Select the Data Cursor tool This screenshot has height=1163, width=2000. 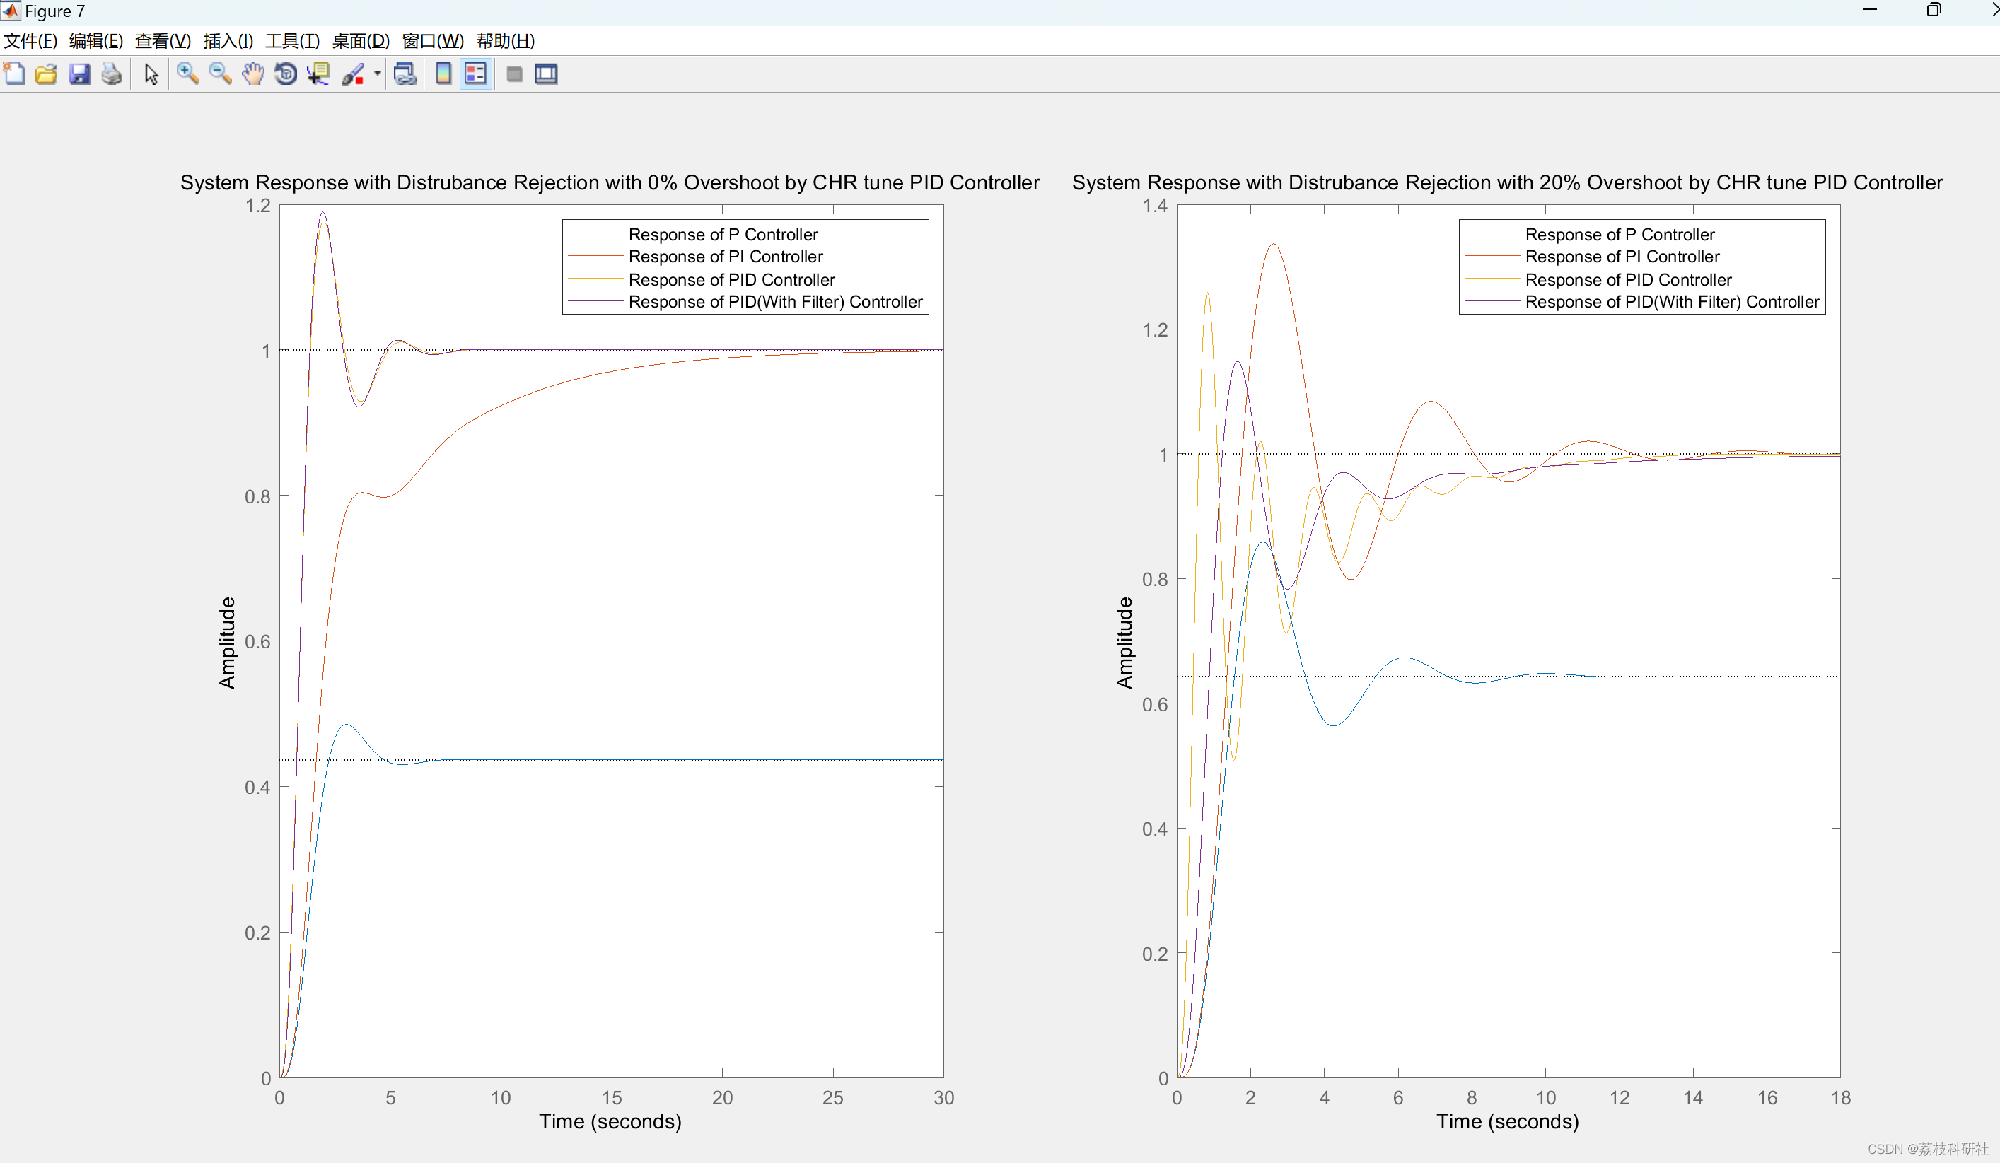tap(318, 74)
